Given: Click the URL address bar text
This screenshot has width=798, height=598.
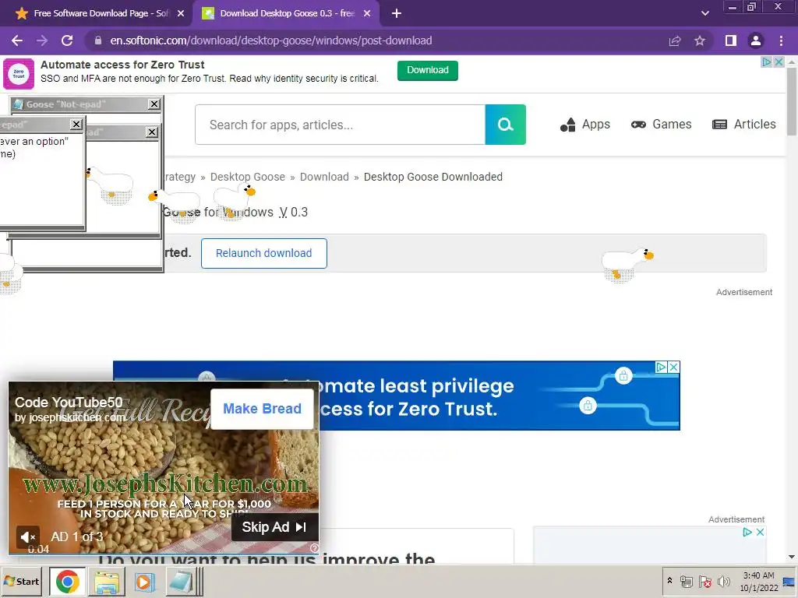Looking at the screenshot, I should coord(270,40).
